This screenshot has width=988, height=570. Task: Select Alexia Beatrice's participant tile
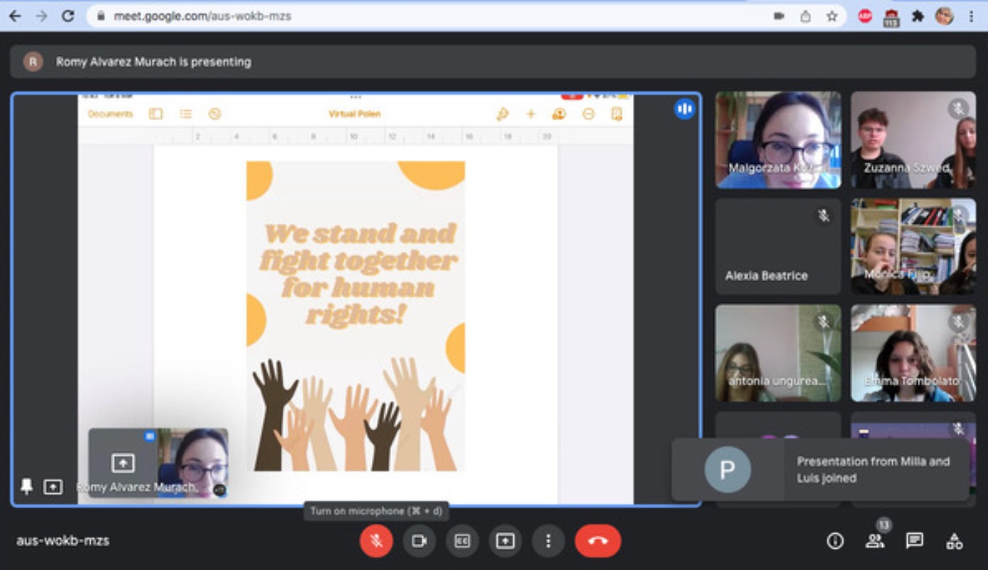778,246
